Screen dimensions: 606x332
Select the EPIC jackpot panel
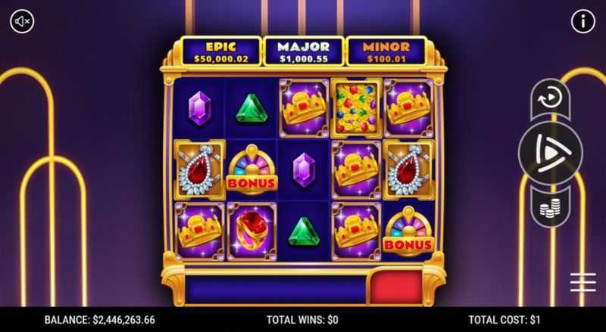[221, 52]
